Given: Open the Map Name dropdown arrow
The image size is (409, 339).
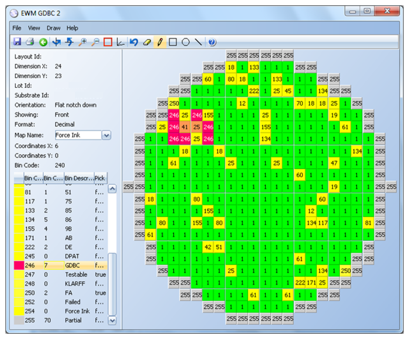Looking at the screenshot, I should pyautogui.click(x=106, y=135).
